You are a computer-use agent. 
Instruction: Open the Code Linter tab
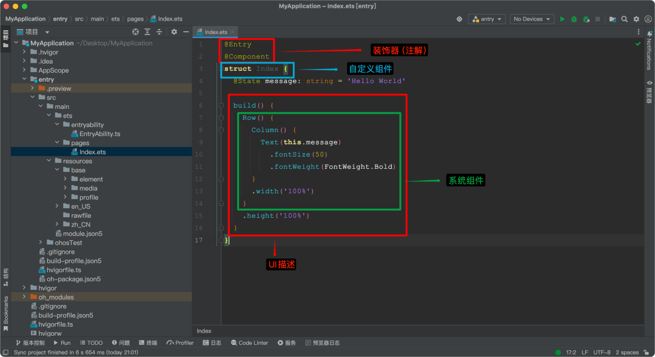(250, 343)
